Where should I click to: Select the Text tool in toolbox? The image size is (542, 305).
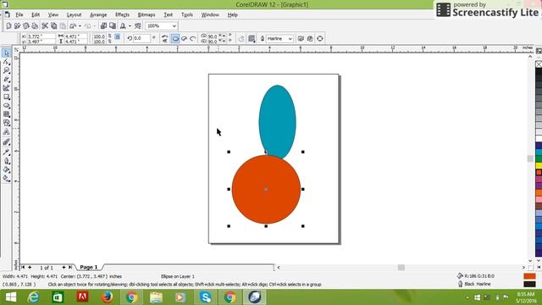click(6, 132)
